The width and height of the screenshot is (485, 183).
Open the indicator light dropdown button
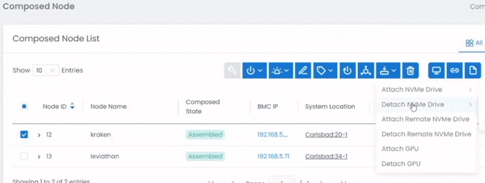pos(281,70)
